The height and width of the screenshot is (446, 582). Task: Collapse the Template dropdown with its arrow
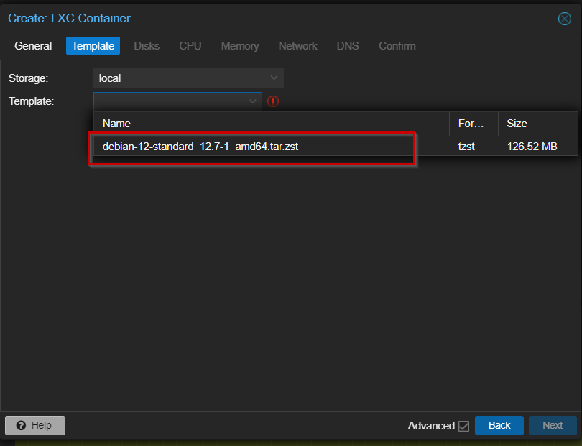pyautogui.click(x=253, y=101)
